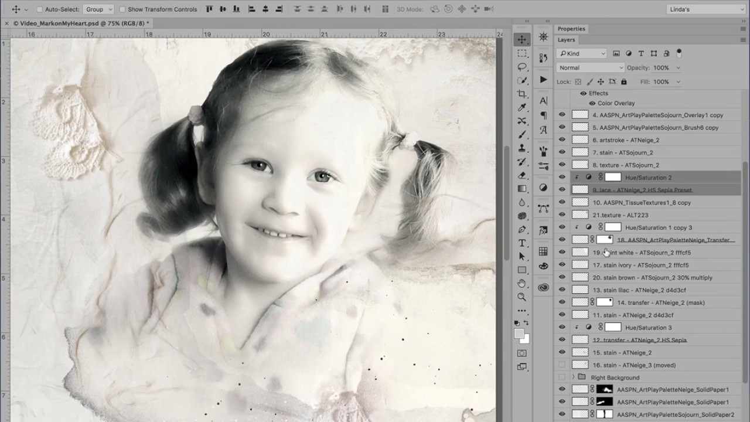Screen dimensions: 750x422
Task: Select the Zoom tool
Action: pos(522,297)
